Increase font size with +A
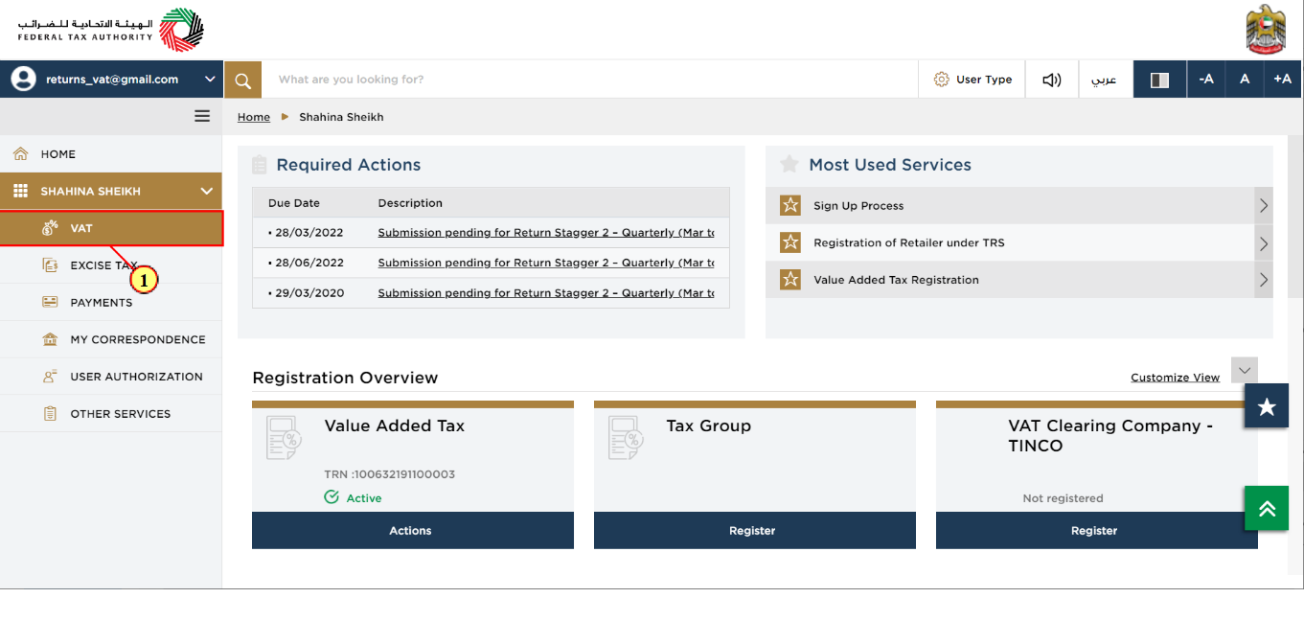The width and height of the screenshot is (1304, 621). click(x=1283, y=80)
